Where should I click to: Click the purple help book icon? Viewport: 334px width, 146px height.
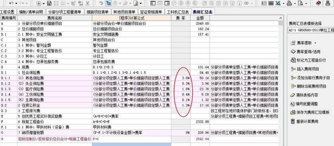tap(318, 3)
